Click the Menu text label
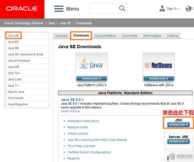The width and height of the screenshot is (194, 162). coord(73,9)
